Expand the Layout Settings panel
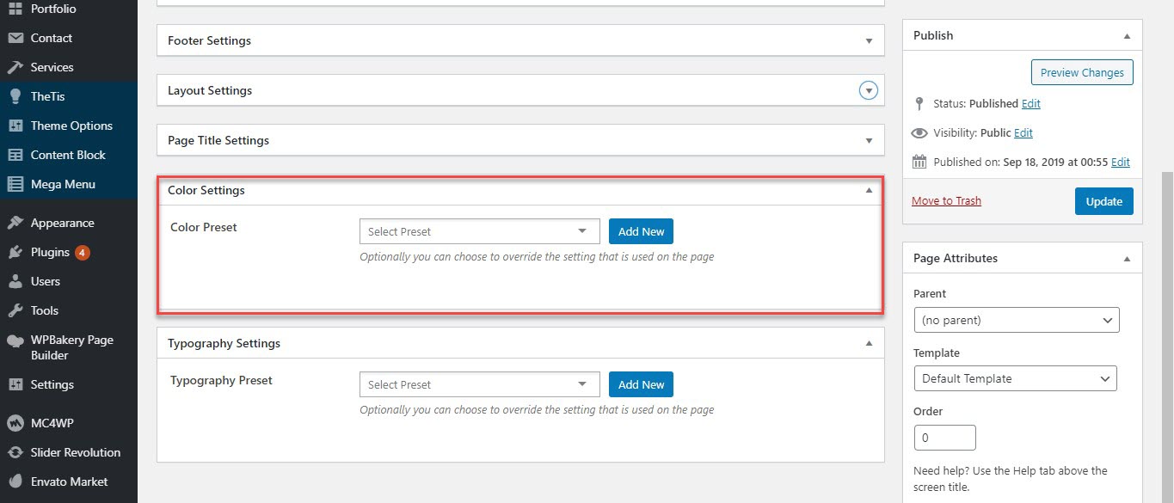The height and width of the screenshot is (503, 1174). 869,90
